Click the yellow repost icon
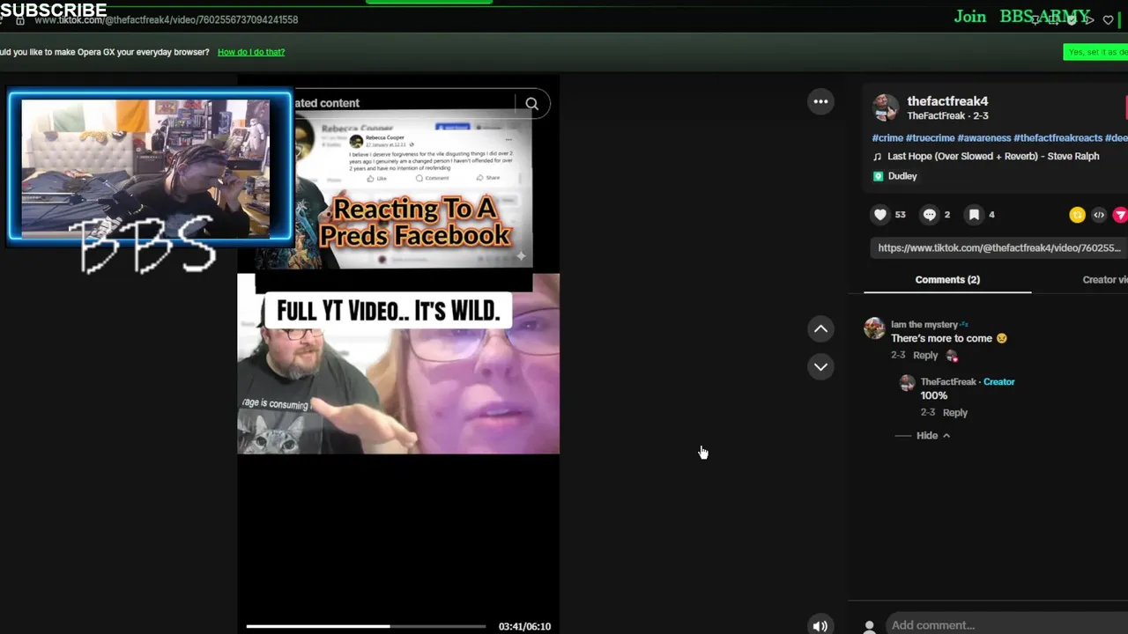This screenshot has width=1128, height=634. [1077, 215]
